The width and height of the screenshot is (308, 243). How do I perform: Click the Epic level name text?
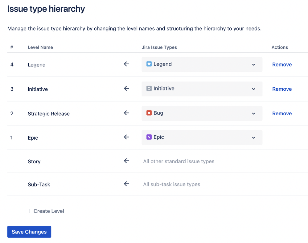(x=33, y=138)
